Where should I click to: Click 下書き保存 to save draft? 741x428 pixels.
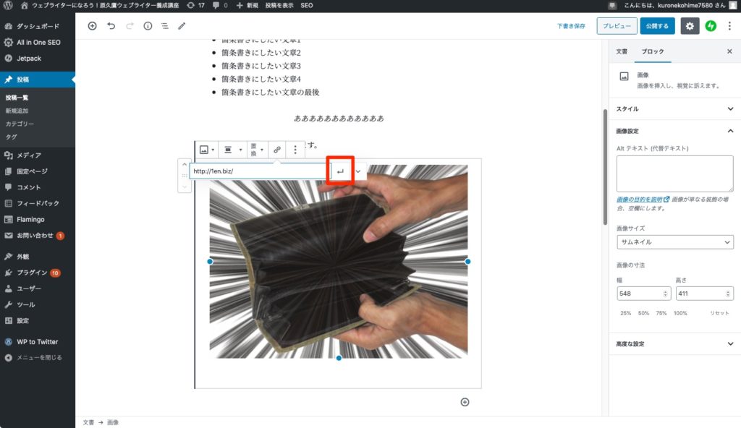(x=571, y=26)
